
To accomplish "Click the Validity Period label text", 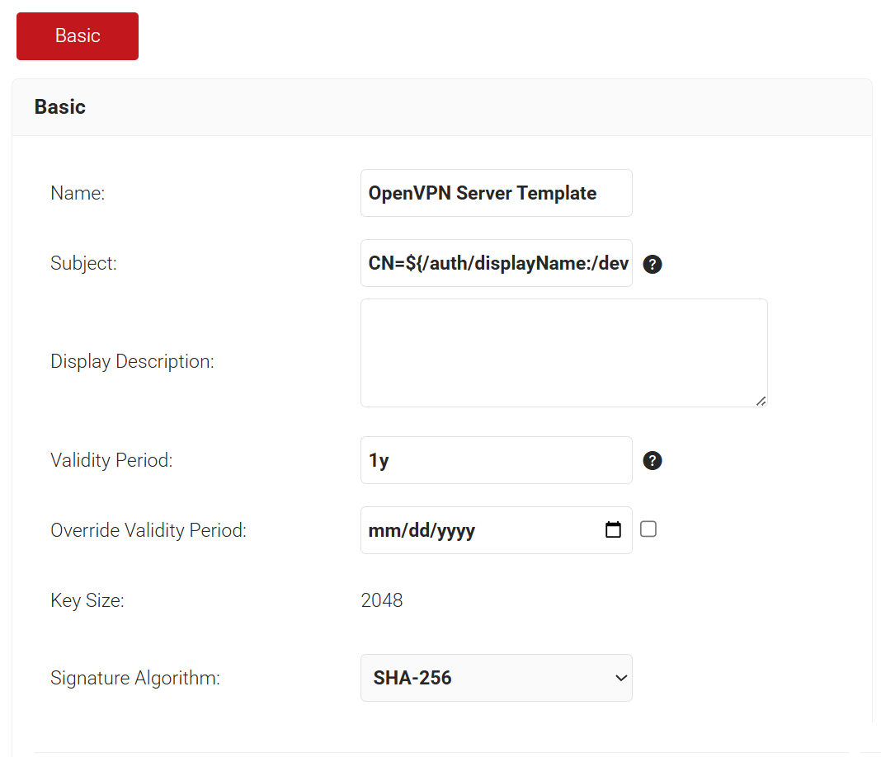I will 111,460.
